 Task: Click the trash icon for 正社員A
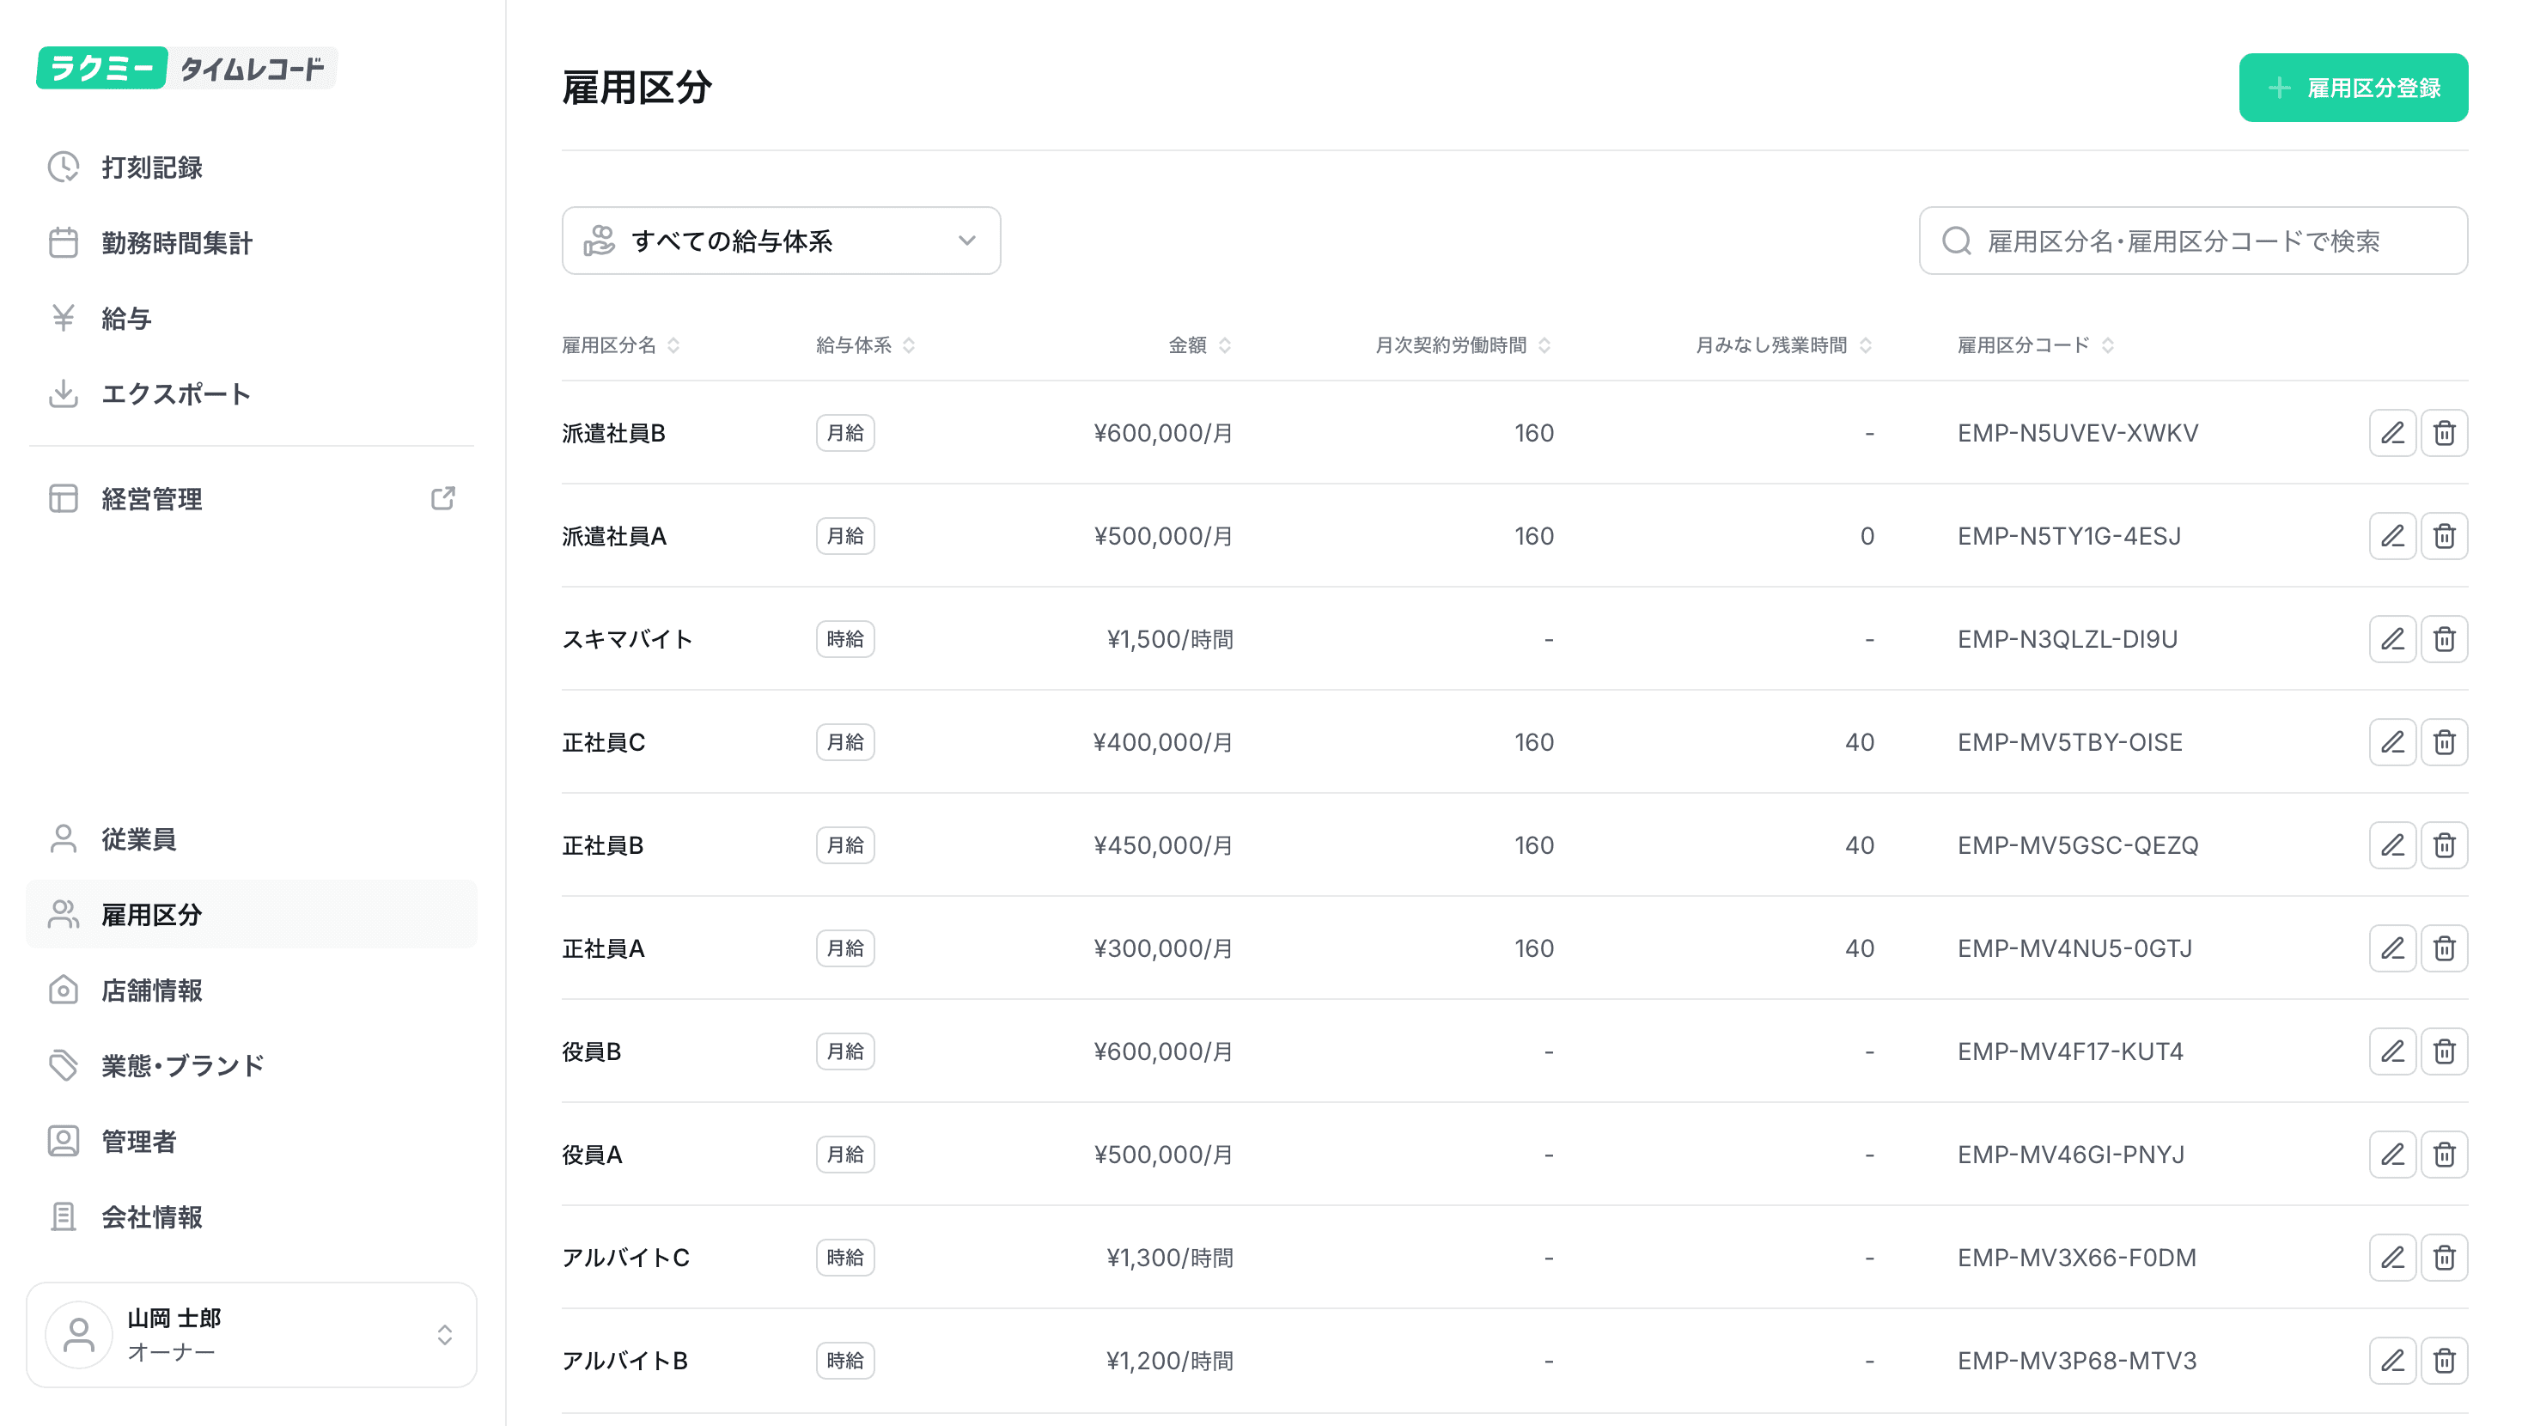(x=2444, y=948)
